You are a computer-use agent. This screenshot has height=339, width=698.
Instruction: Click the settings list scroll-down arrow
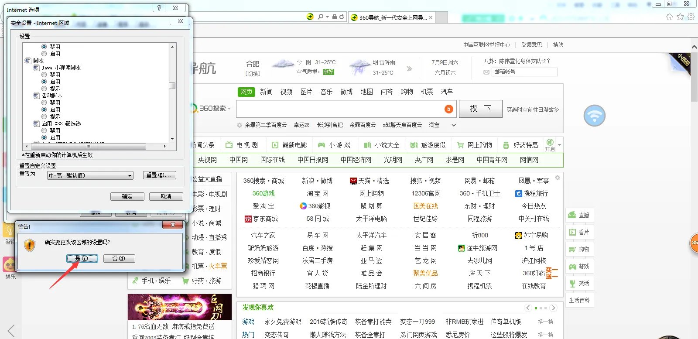click(x=172, y=139)
